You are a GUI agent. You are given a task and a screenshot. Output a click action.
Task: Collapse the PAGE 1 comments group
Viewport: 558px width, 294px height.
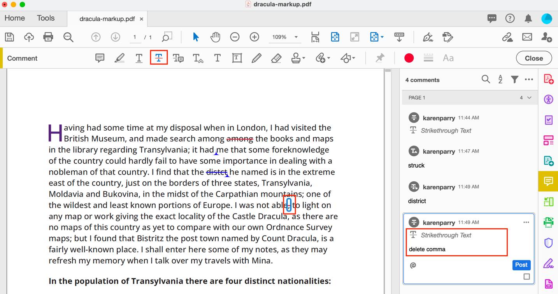click(529, 98)
